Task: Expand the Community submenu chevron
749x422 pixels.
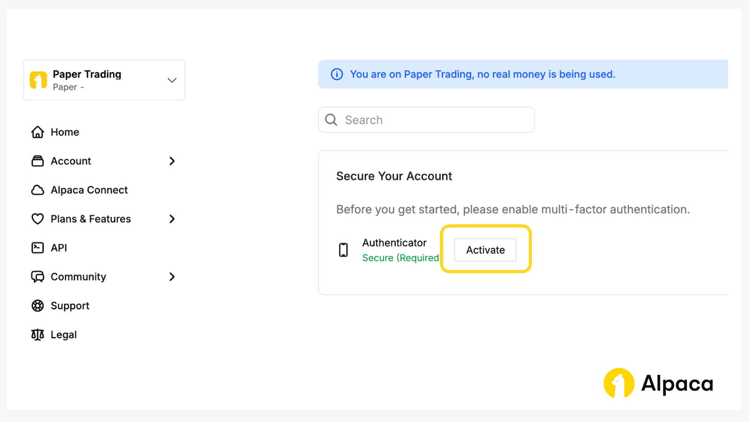Action: coord(172,277)
